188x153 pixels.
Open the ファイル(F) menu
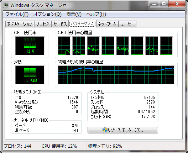point(17,14)
